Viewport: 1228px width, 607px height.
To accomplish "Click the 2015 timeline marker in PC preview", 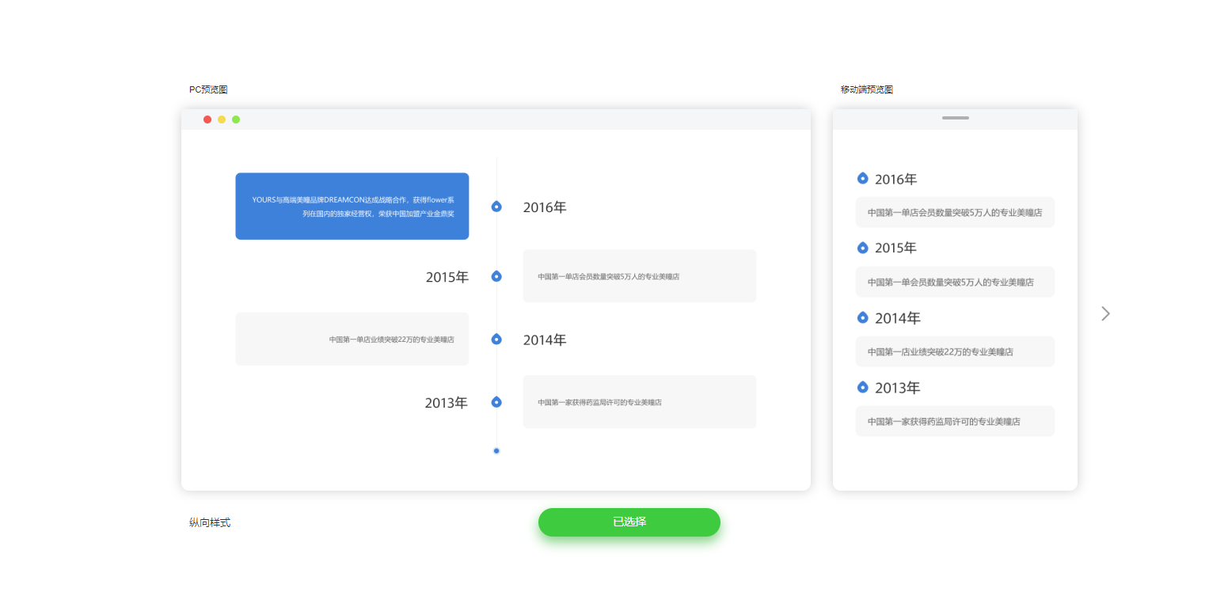I will [496, 276].
